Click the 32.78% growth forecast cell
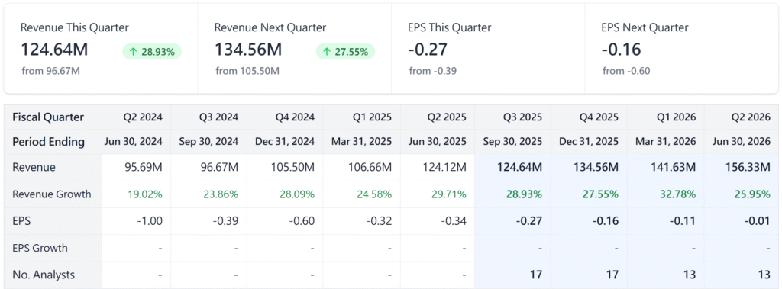782x289 pixels. [x=665, y=194]
